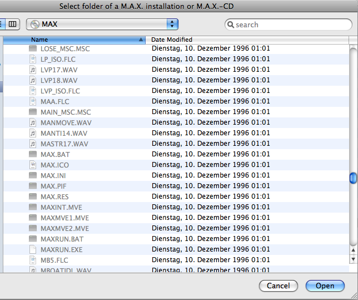The height and width of the screenshot is (300, 358).
Task: Select file name MAXMVE1.MVE
Action: (65, 218)
